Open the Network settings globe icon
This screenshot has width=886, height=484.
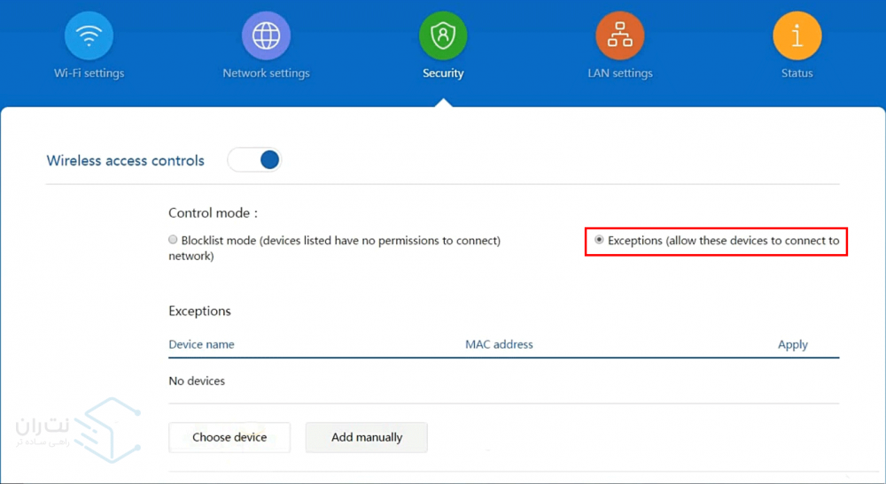pos(266,36)
